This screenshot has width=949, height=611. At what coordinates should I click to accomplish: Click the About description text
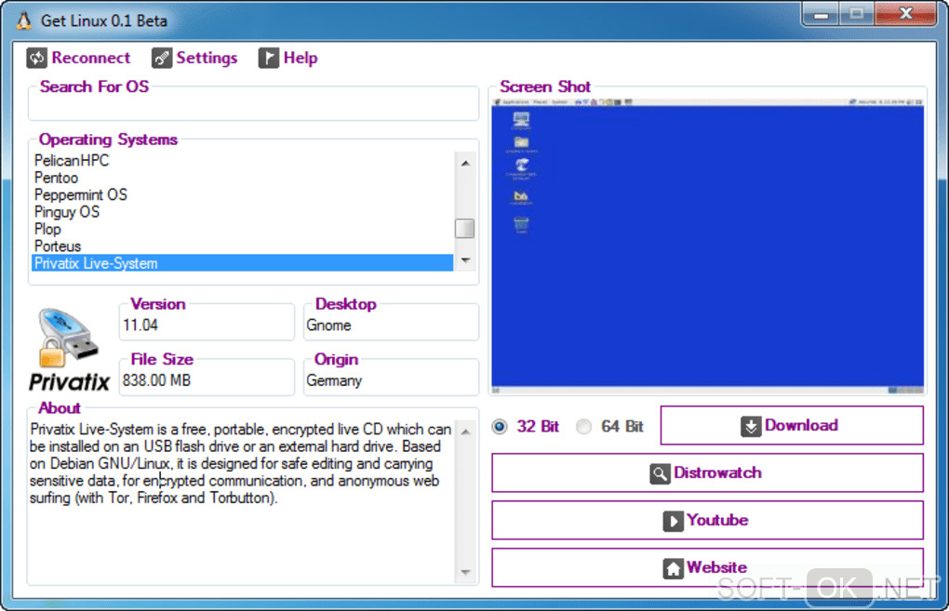tap(240, 464)
